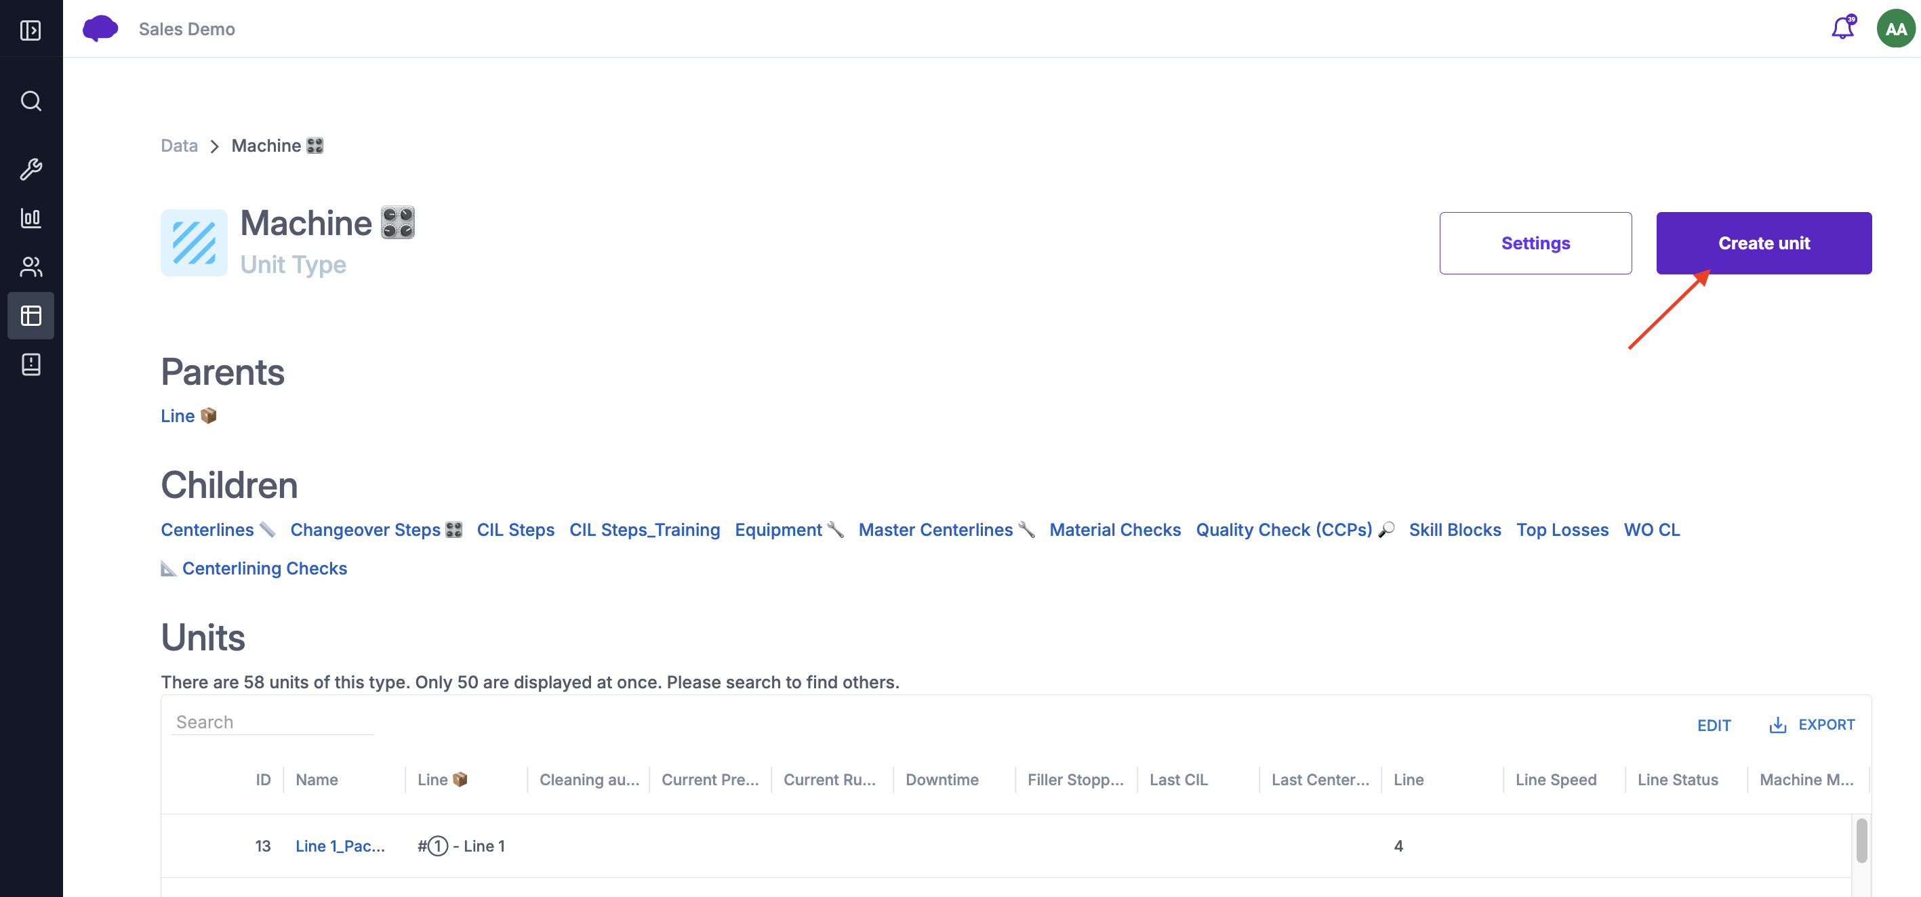
Task: Click the Machine breadcrumb item
Action: pos(277,146)
